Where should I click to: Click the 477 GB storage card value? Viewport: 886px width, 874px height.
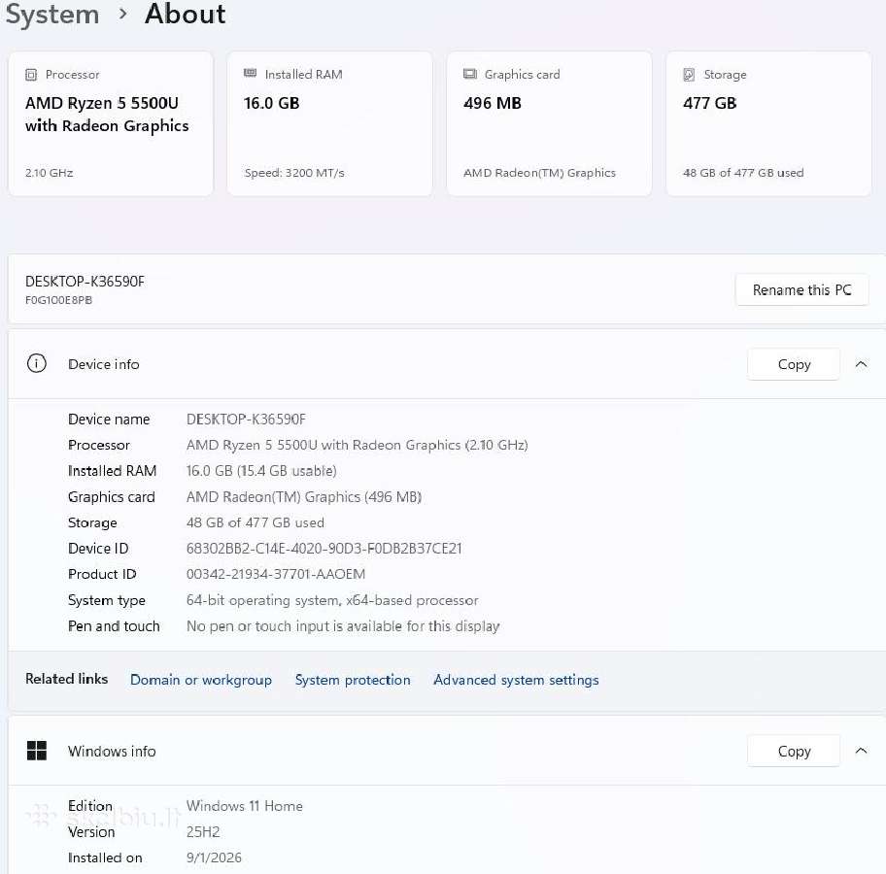coord(710,103)
